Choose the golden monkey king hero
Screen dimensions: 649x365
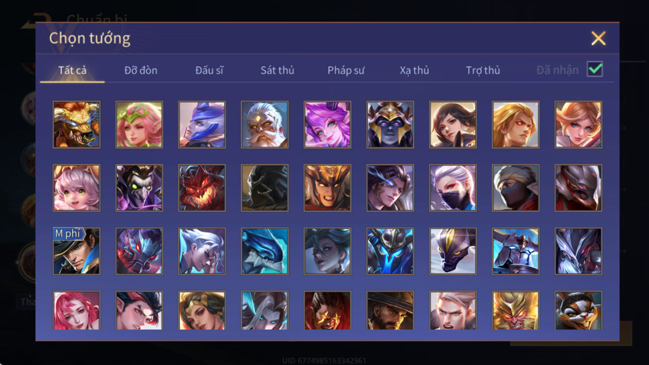coord(515,310)
